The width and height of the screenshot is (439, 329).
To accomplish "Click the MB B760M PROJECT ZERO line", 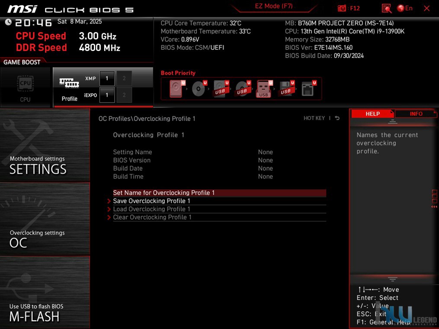I will [x=340, y=23].
